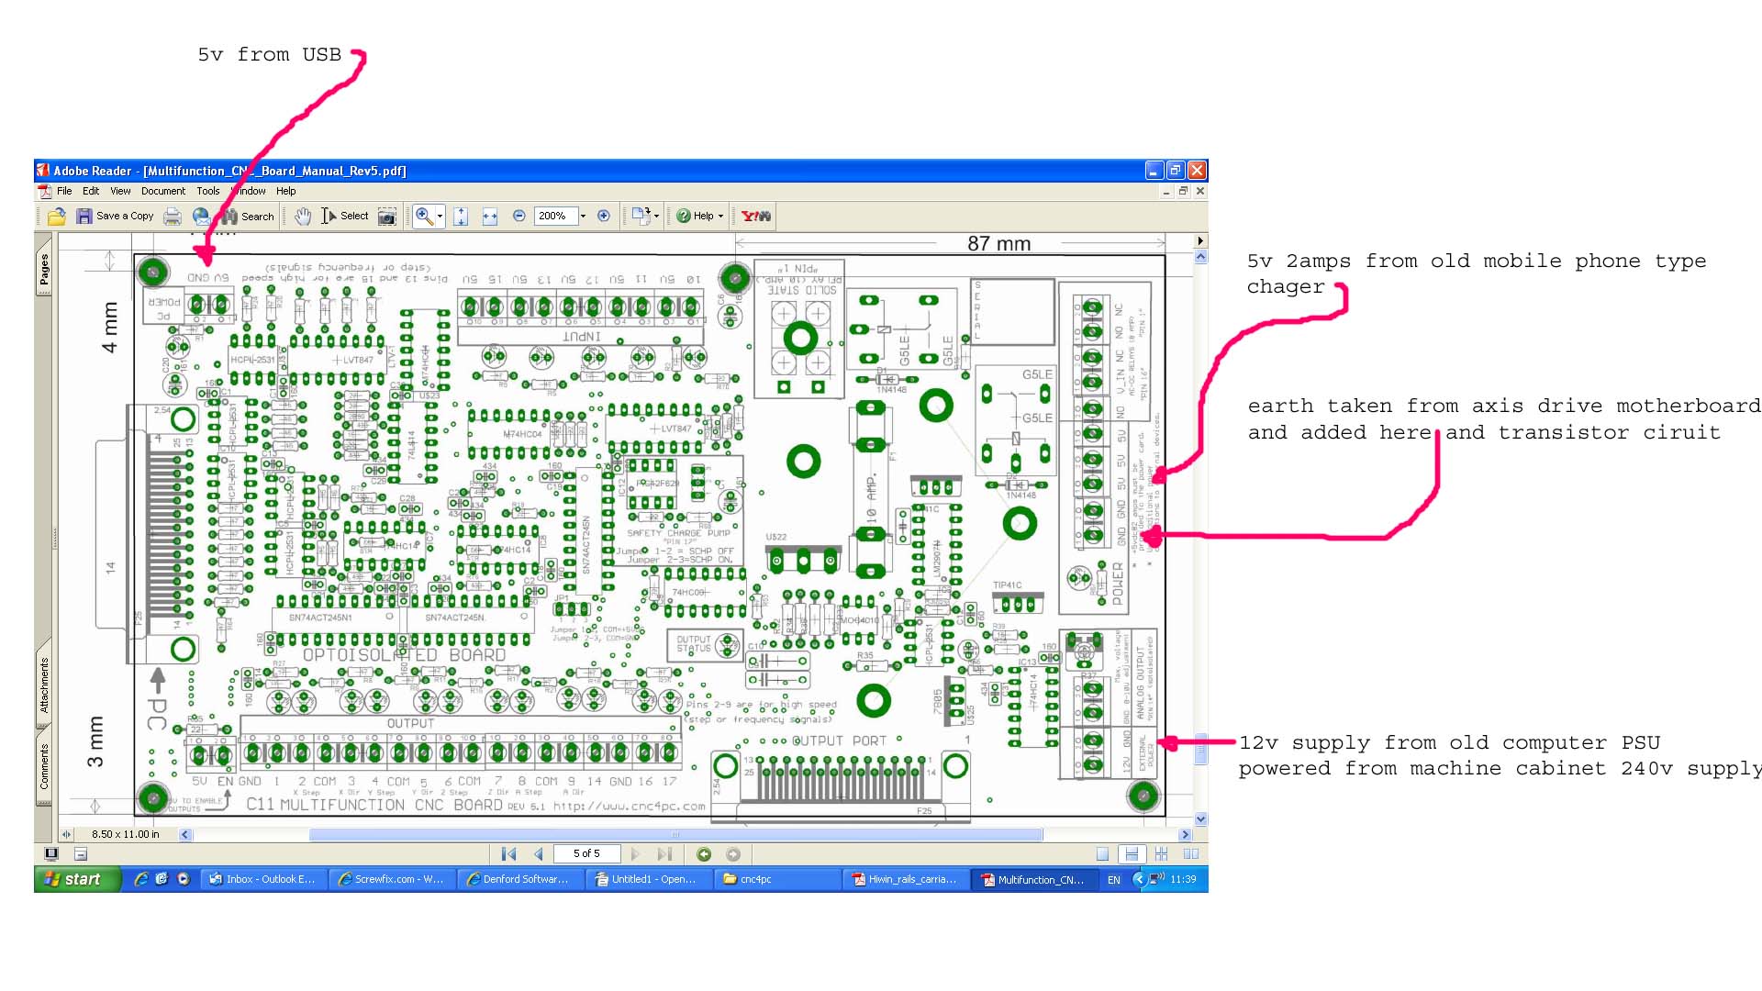Click the 200% zoom percentage field
1762x991 pixels.
[556, 217]
